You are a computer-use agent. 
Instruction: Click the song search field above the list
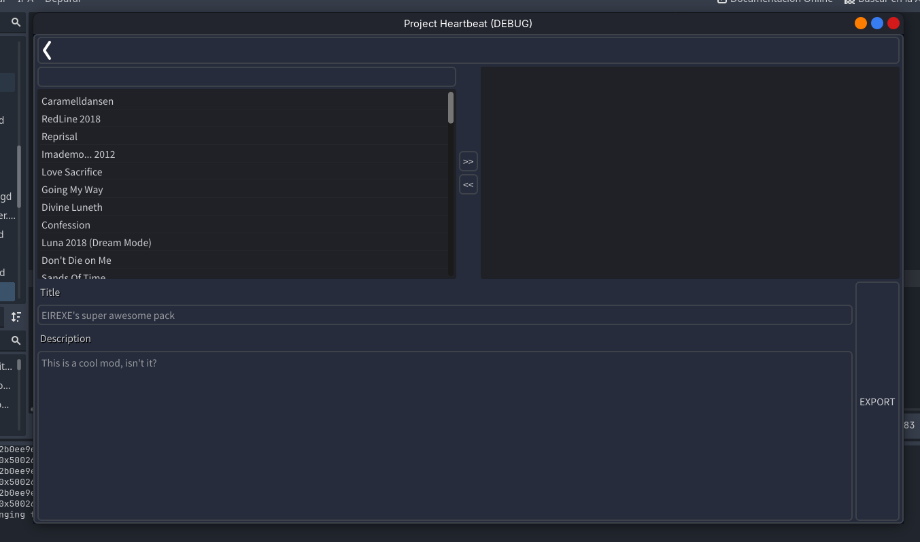(246, 77)
